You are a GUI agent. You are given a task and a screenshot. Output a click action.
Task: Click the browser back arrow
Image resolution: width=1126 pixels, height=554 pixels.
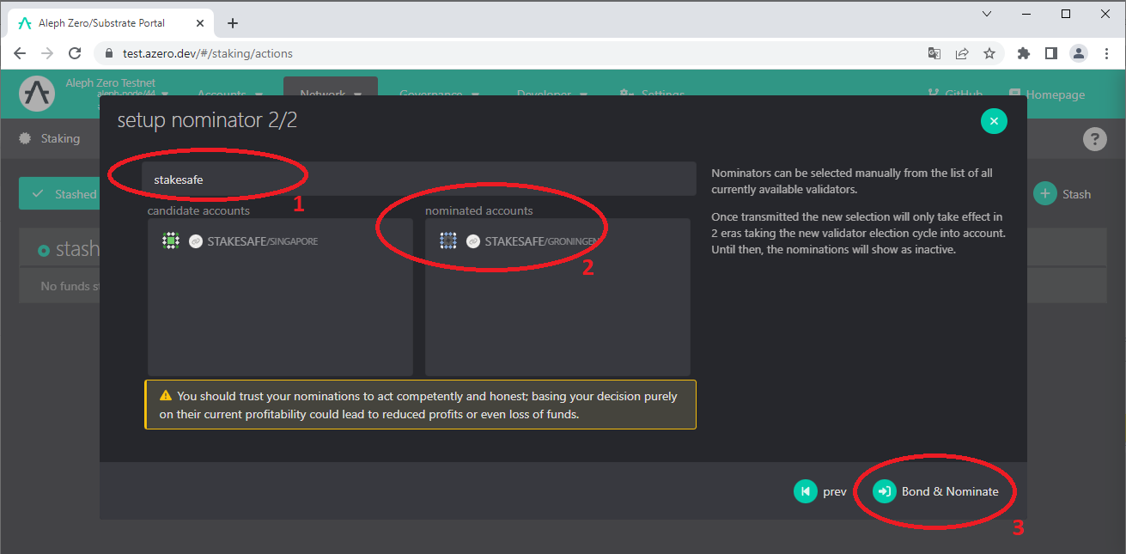tap(20, 53)
